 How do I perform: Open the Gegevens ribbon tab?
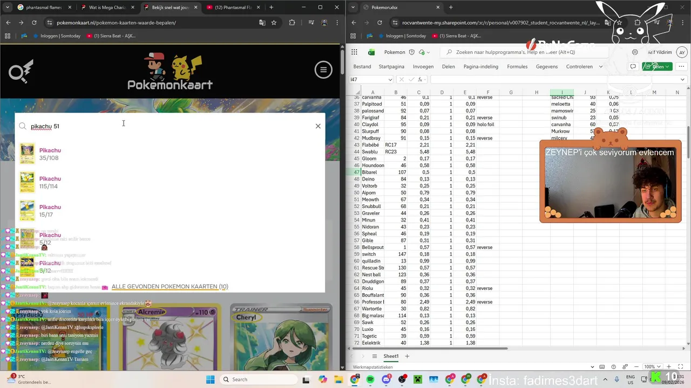[x=547, y=67]
